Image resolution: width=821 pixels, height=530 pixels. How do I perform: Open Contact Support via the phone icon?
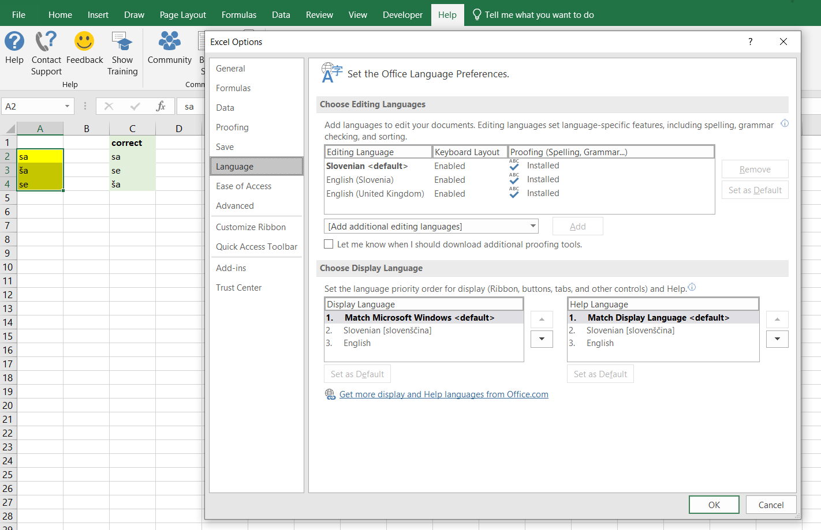[46, 41]
